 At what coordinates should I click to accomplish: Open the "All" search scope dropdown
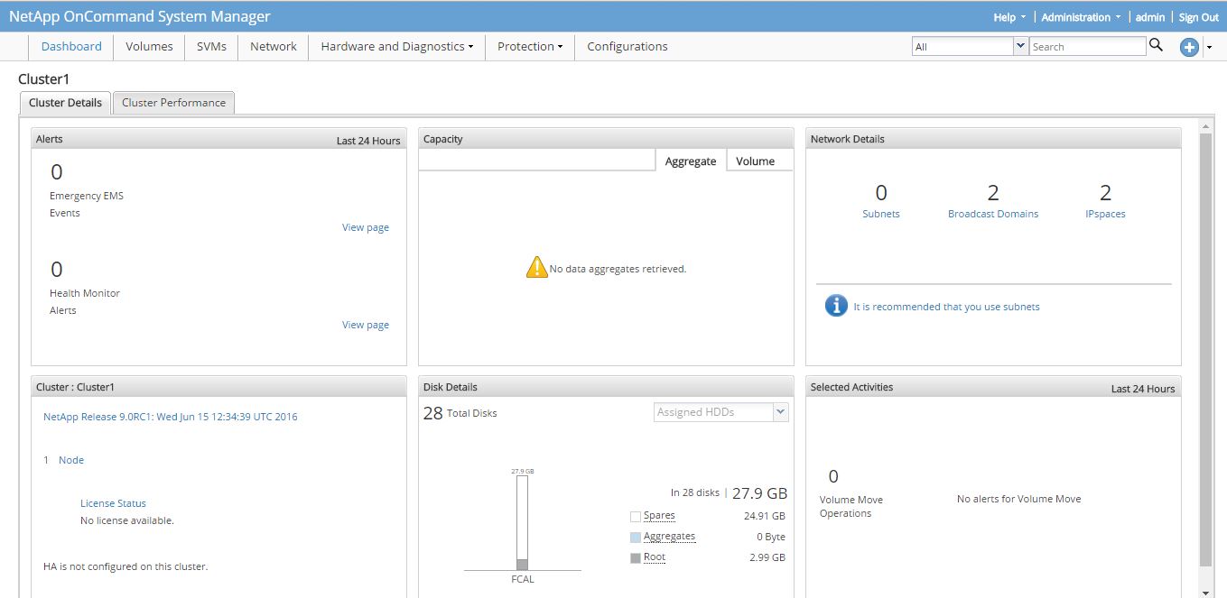click(1020, 45)
